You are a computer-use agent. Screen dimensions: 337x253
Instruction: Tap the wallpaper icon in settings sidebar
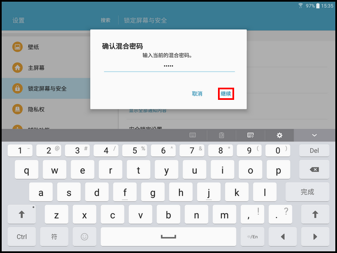[17, 47]
